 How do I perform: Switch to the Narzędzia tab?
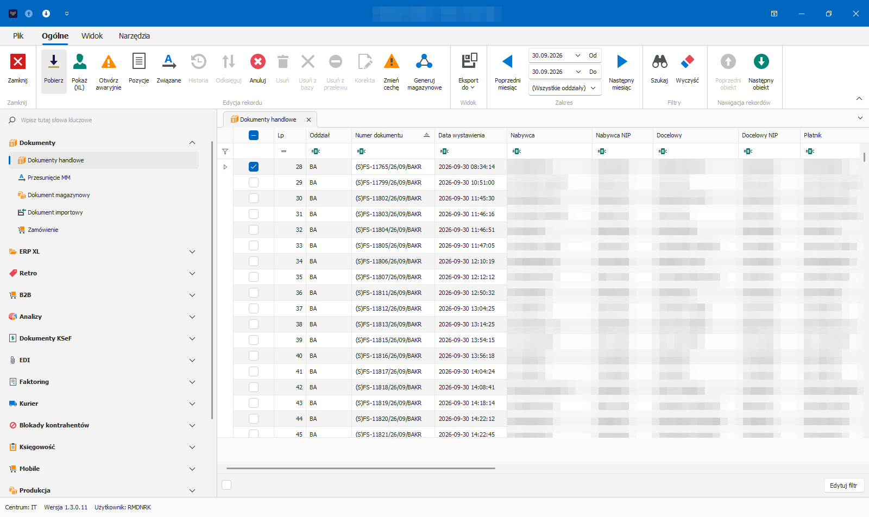[x=134, y=36]
